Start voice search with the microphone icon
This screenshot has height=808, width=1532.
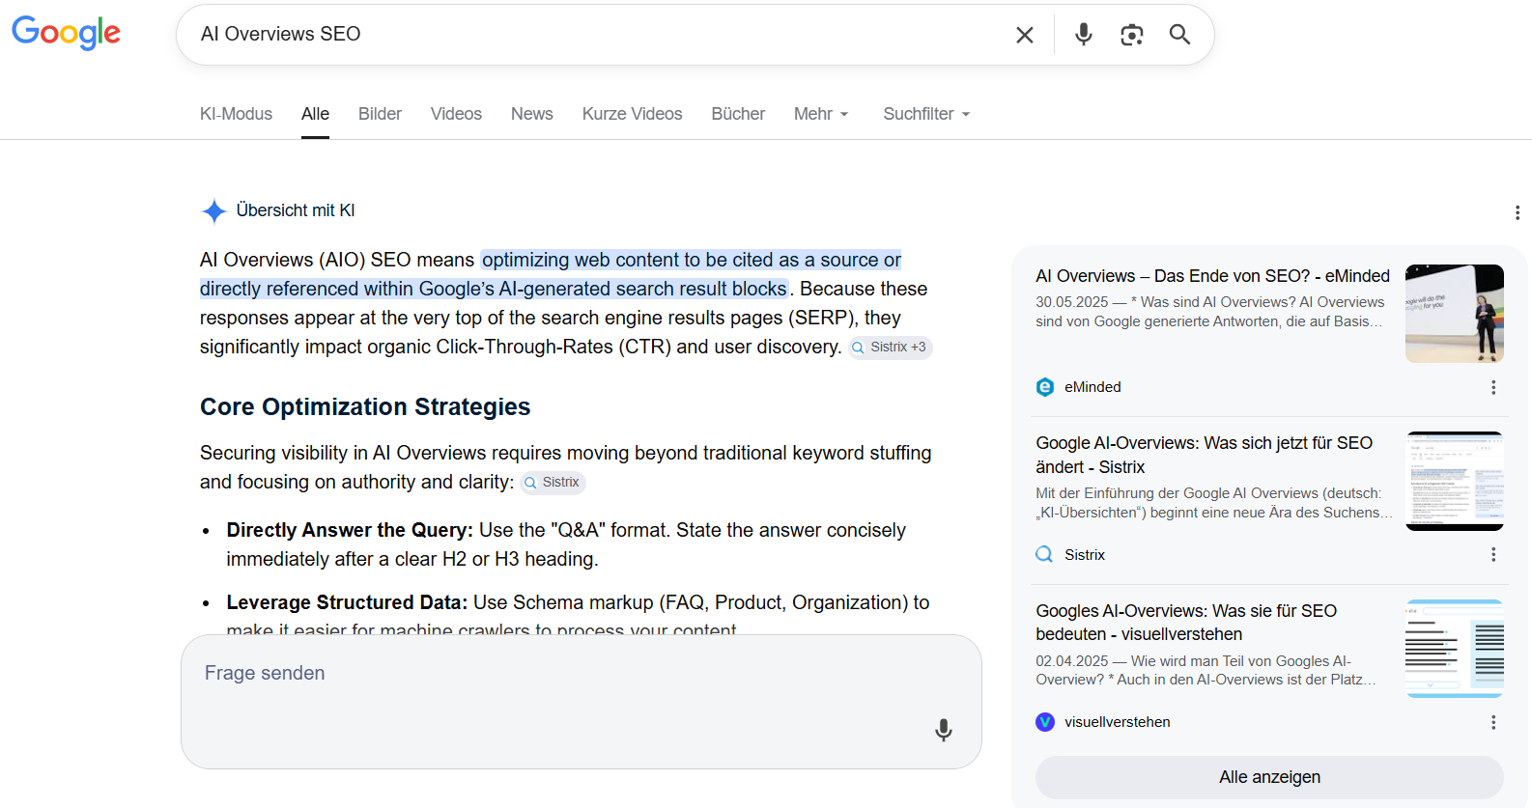tap(1084, 35)
